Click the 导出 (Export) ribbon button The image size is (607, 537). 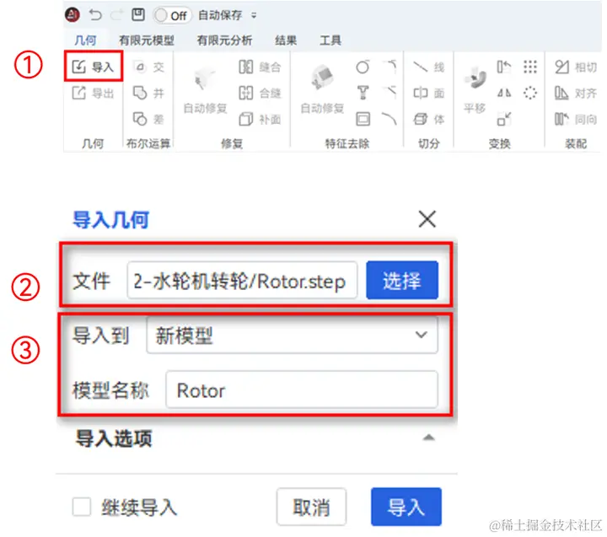[93, 93]
